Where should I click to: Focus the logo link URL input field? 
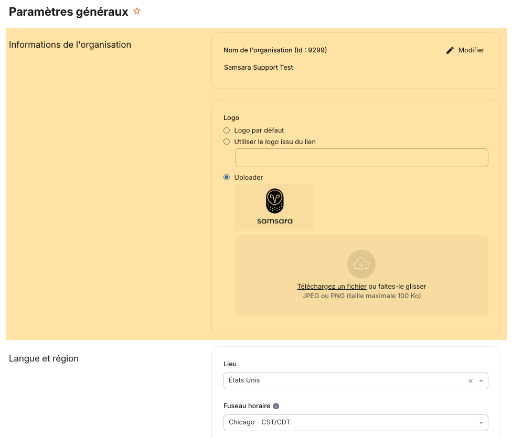pyautogui.click(x=361, y=158)
